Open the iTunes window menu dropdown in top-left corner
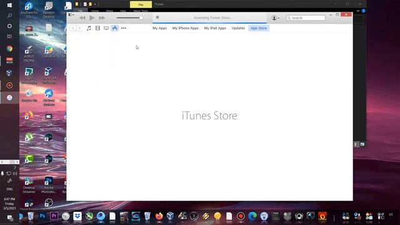 (71, 15)
